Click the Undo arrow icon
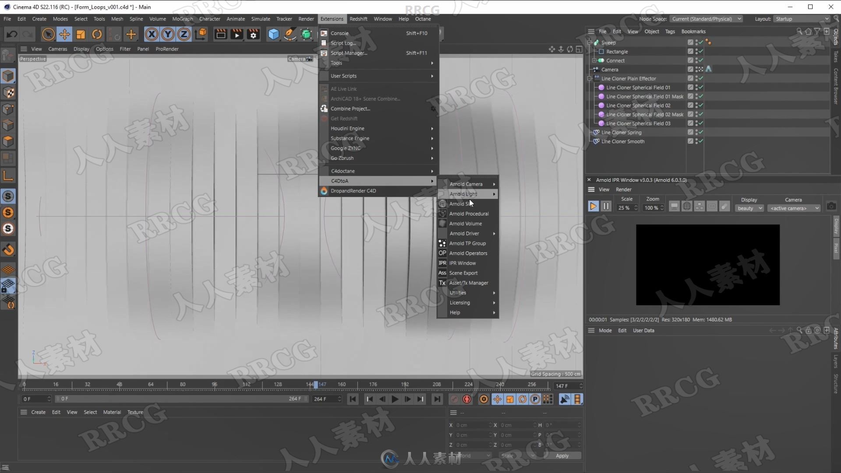The height and width of the screenshot is (473, 841). [x=12, y=34]
